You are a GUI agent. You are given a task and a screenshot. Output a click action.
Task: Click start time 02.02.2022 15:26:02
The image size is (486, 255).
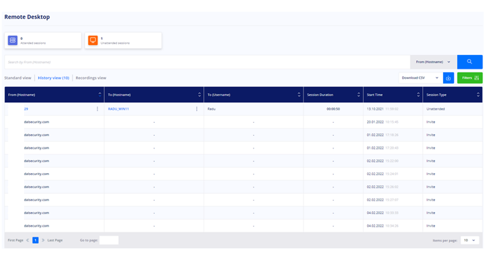tap(382, 187)
